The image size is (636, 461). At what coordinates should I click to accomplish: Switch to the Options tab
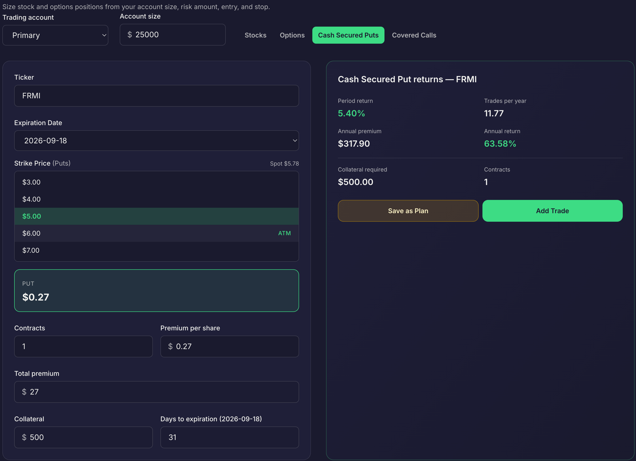pos(292,35)
